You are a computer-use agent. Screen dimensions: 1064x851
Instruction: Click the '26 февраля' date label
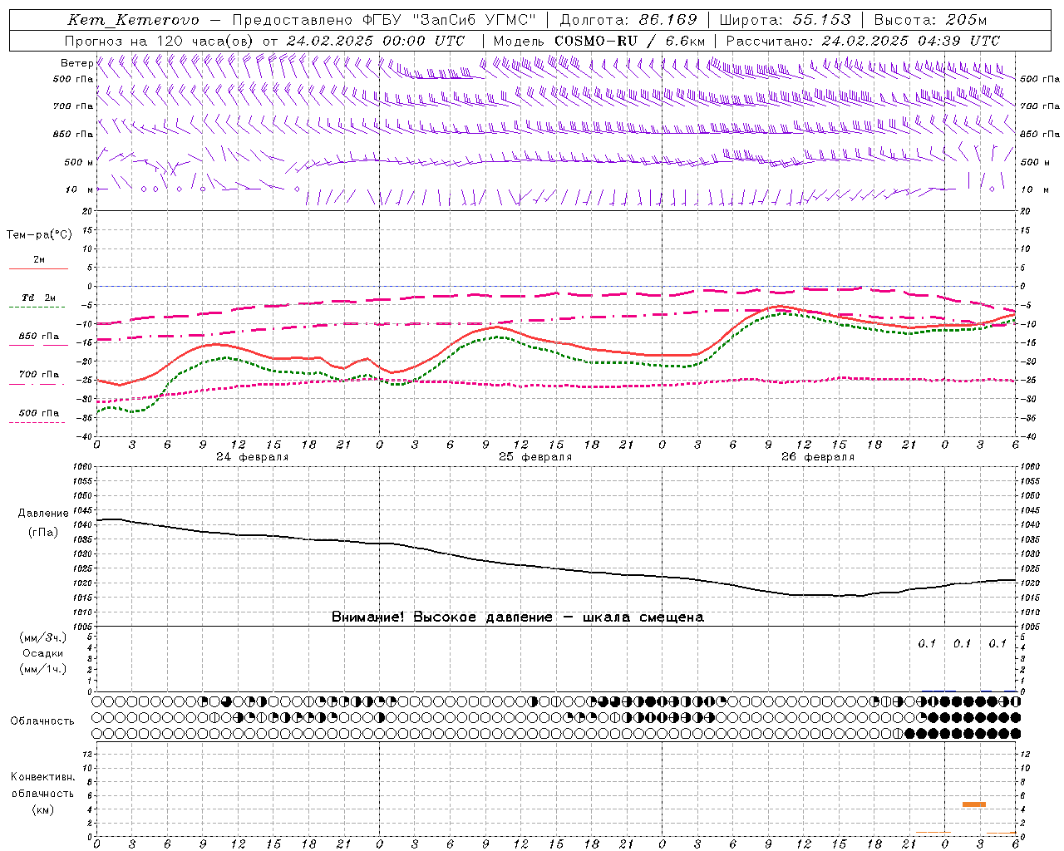click(x=818, y=457)
